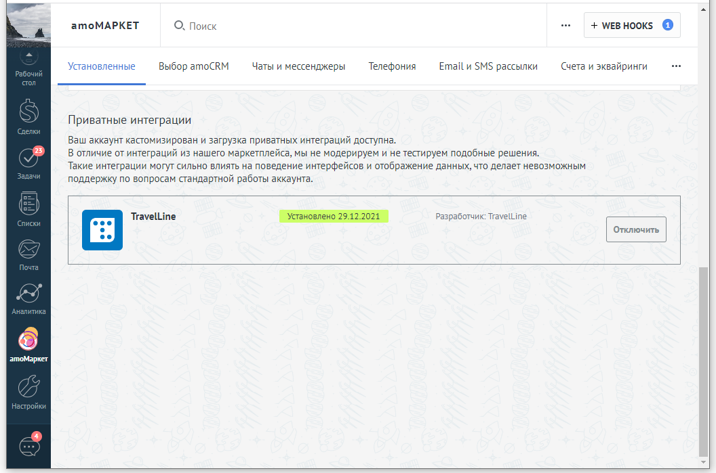Switch to Установленные tab

coord(102,66)
